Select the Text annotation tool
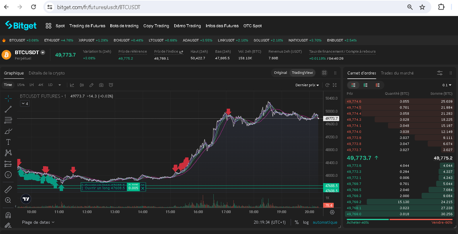The height and width of the screenshot is (234, 458). pyautogui.click(x=8, y=142)
